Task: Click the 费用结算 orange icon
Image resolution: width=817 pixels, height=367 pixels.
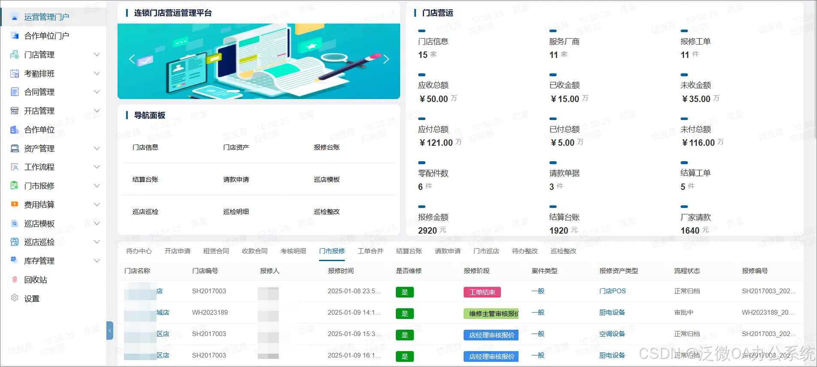Action: [15, 205]
